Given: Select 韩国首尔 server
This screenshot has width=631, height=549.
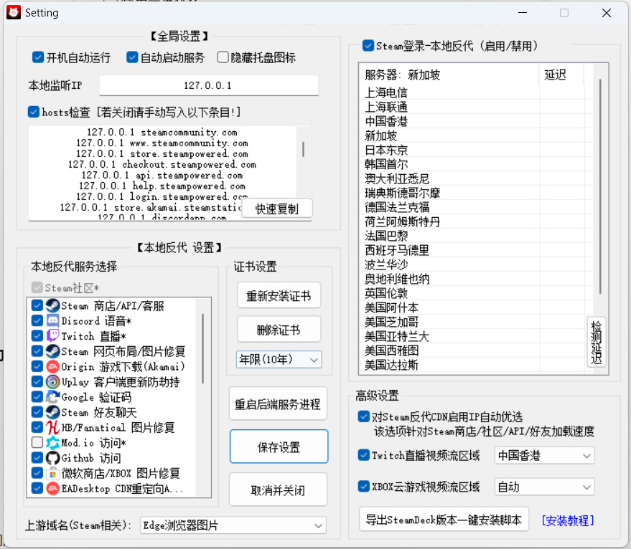Looking at the screenshot, I should coord(475,164).
